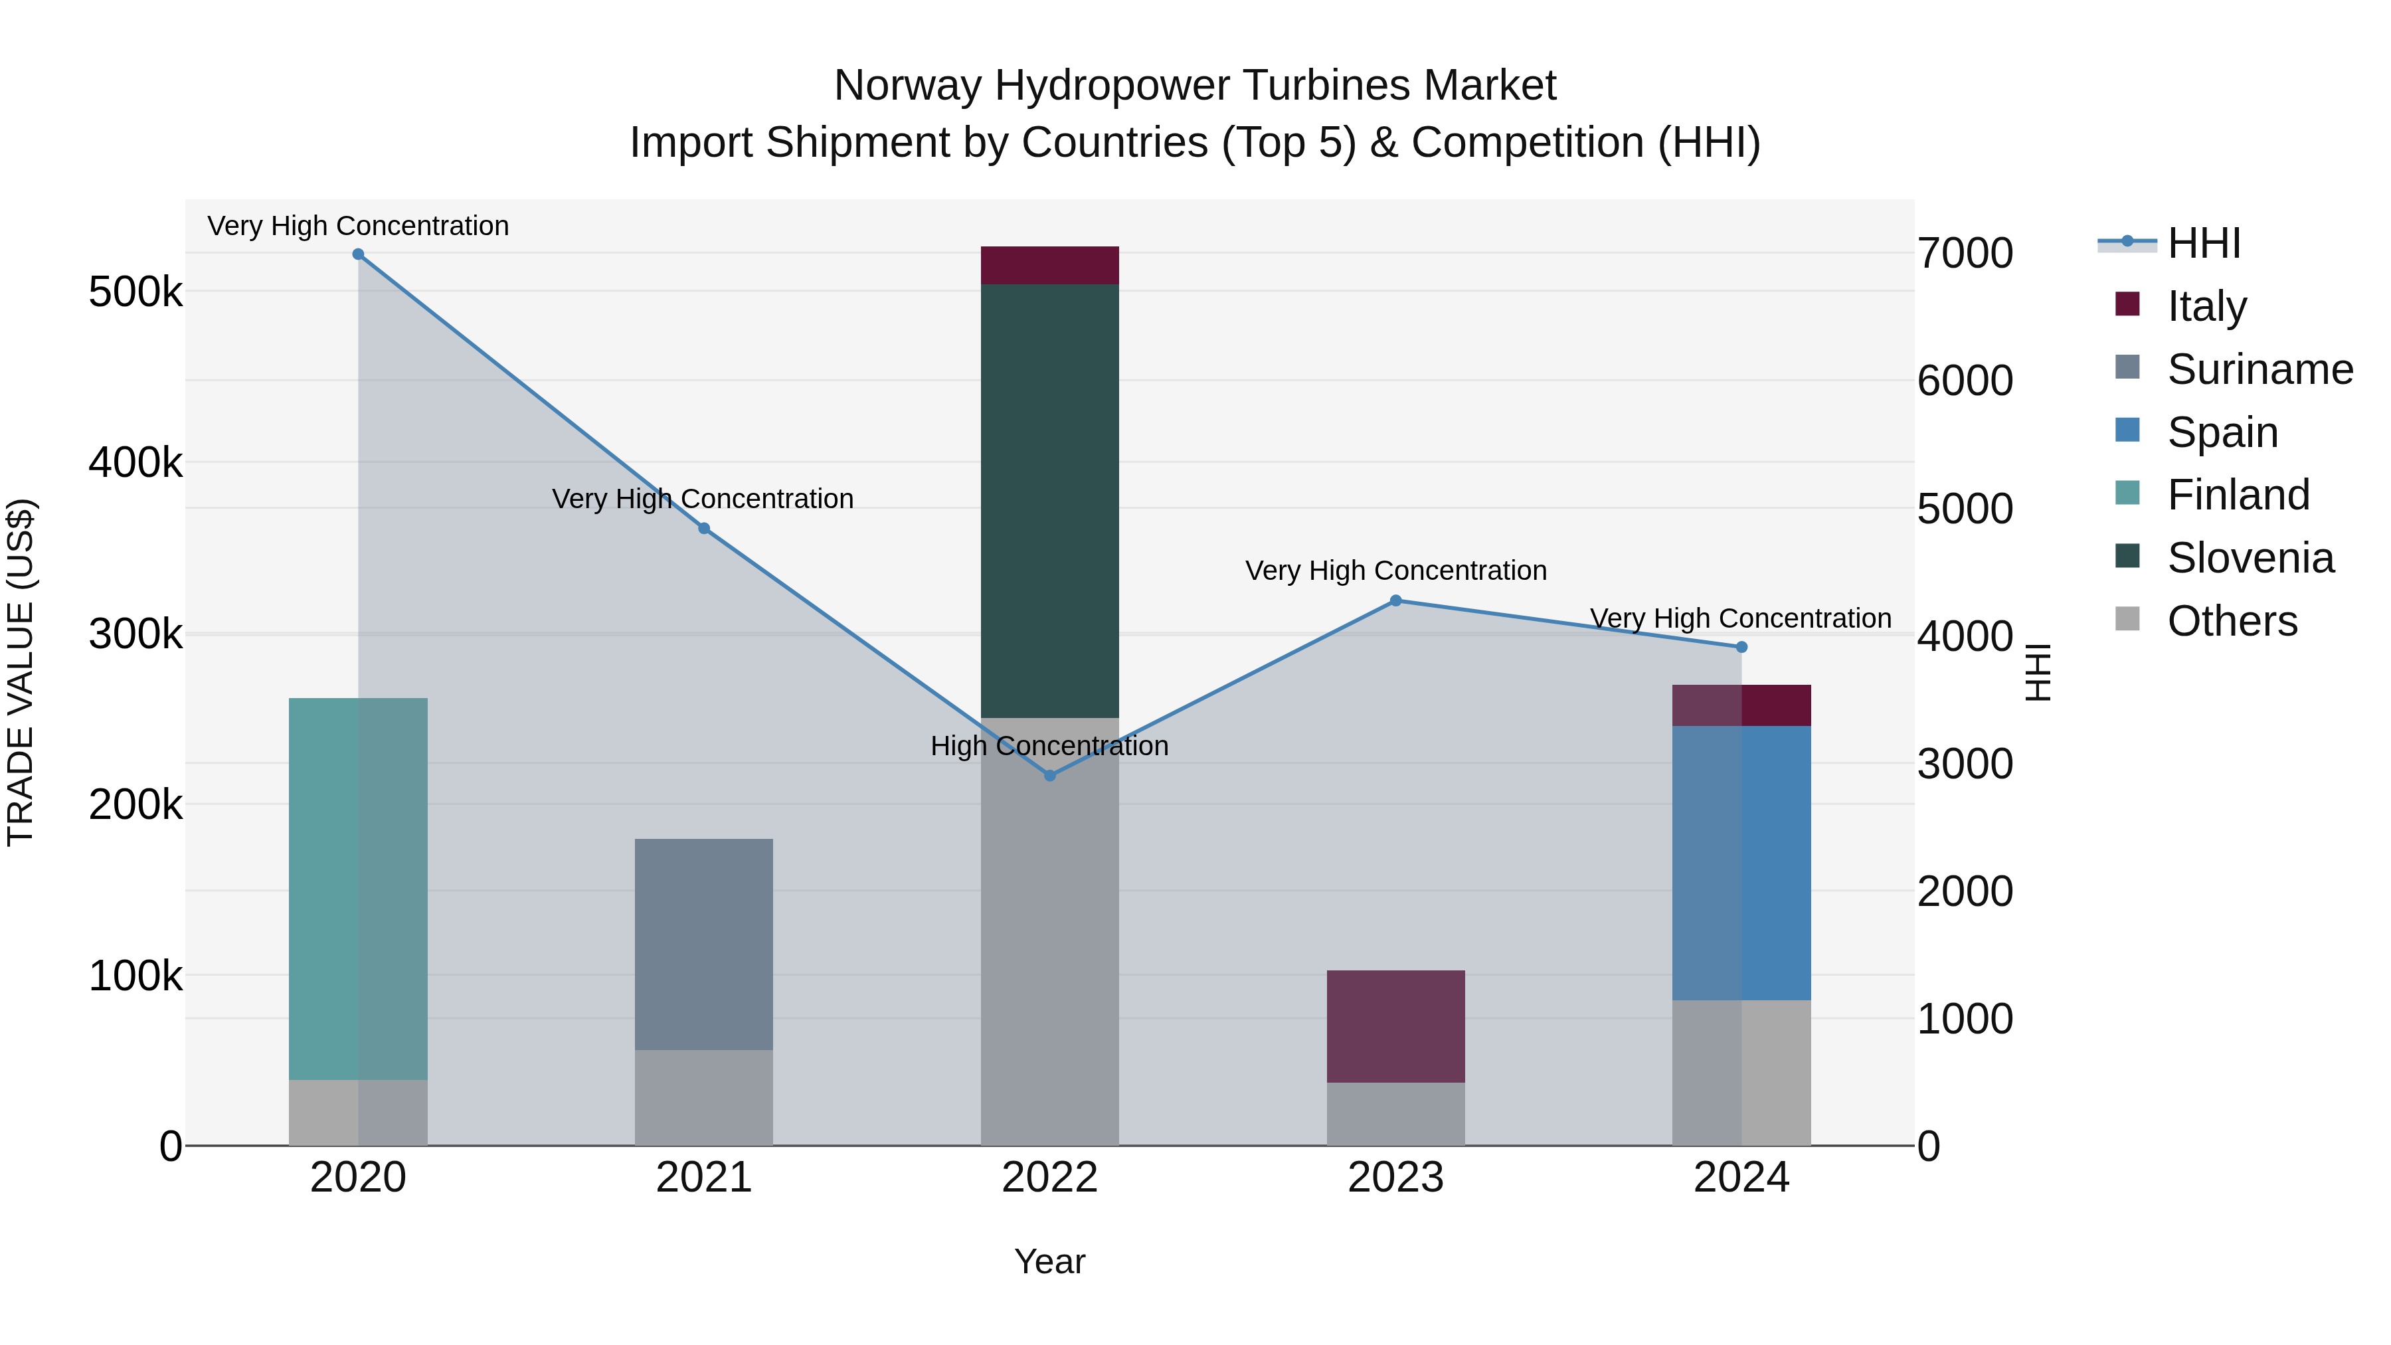The image size is (2391, 1345).
Task: Click the Others gray legend swatch
Action: [2127, 619]
